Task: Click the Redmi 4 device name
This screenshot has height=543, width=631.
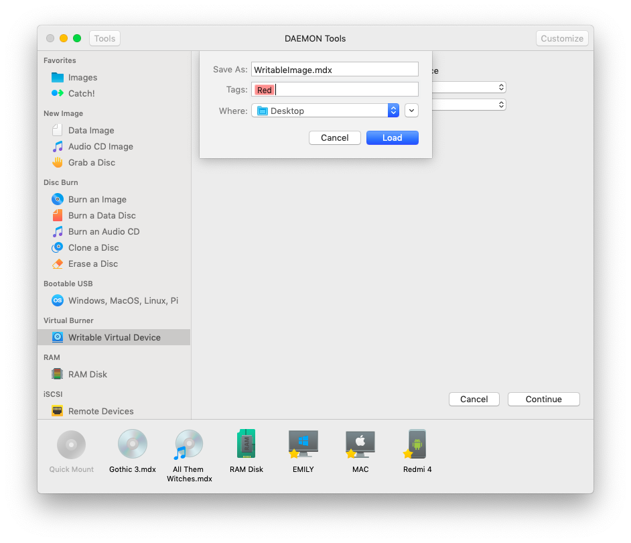Action: click(x=417, y=469)
